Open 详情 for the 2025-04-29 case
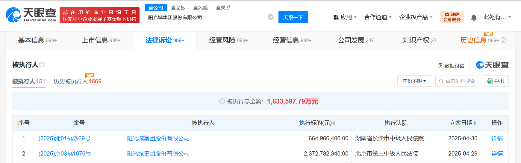Viewport: 521px width, 163px height. (497, 153)
